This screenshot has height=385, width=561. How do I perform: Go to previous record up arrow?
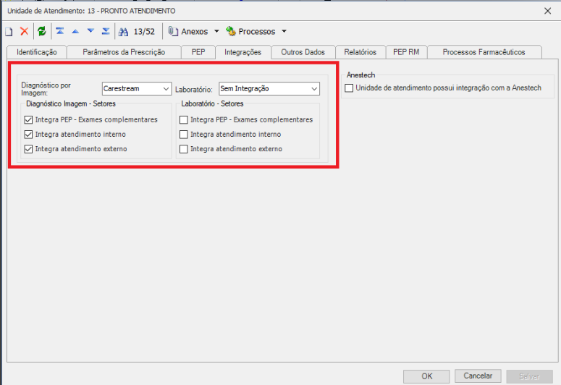click(75, 32)
